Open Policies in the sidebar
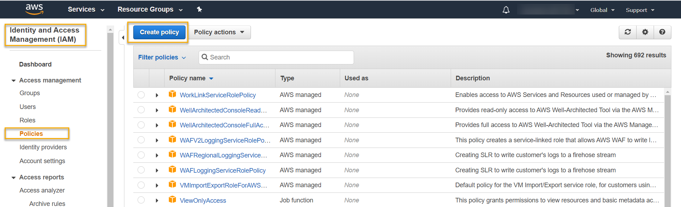Screen dimensions: 681x207 pyautogui.click(x=31, y=134)
